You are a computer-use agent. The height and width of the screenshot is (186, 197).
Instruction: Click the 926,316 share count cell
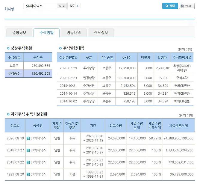[127, 93]
